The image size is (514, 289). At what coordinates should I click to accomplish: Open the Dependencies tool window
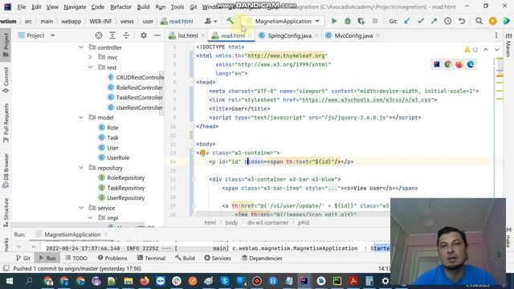[262, 258]
